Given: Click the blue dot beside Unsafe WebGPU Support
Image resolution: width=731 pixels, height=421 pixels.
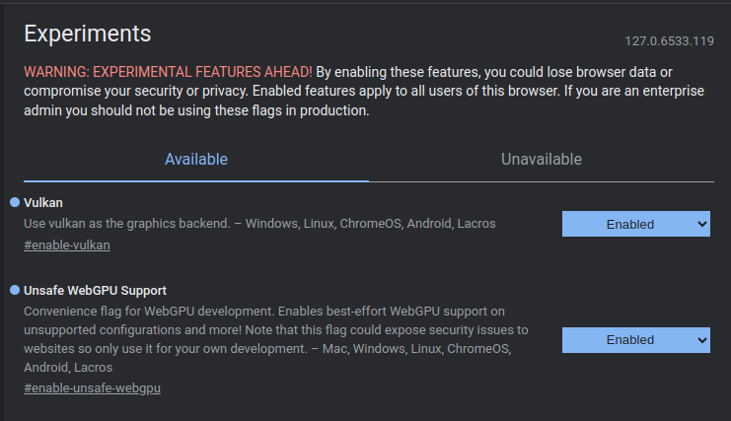Looking at the screenshot, I should [15, 290].
